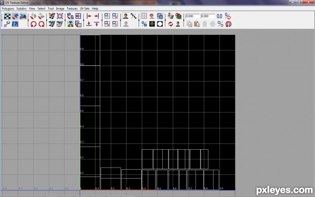Select the Smooth UV tool
The height and width of the screenshot is (197, 315).
pos(23,16)
